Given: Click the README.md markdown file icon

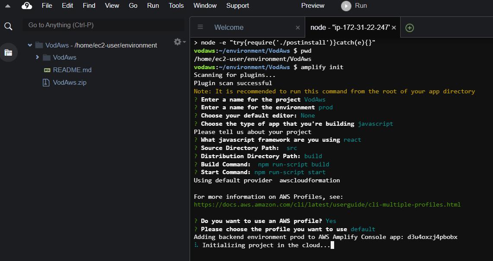Looking at the screenshot, I should pos(47,70).
